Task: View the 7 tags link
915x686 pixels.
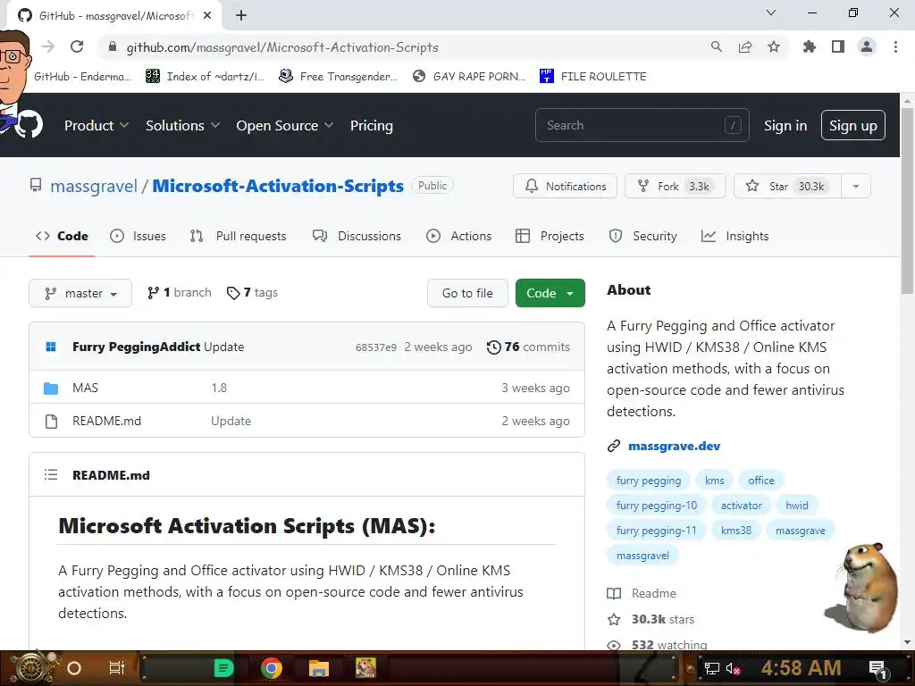Action: coord(252,292)
